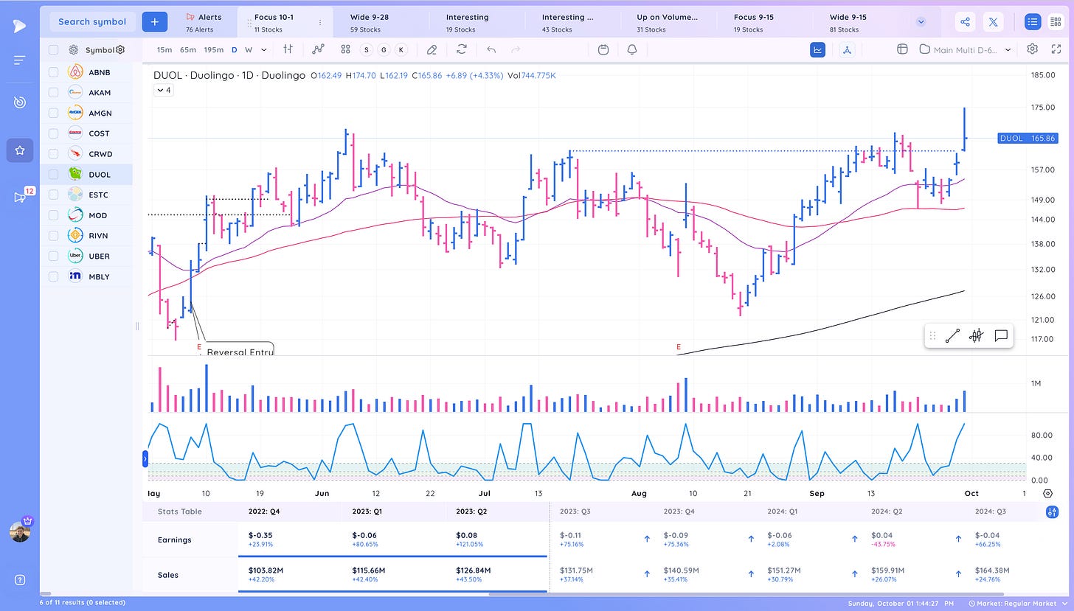The width and height of the screenshot is (1074, 611).
Task: Switch to the Wide 9-15 tab
Action: 861,22
